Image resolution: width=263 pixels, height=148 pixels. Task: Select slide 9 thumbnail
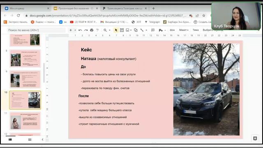click(x=25, y=79)
